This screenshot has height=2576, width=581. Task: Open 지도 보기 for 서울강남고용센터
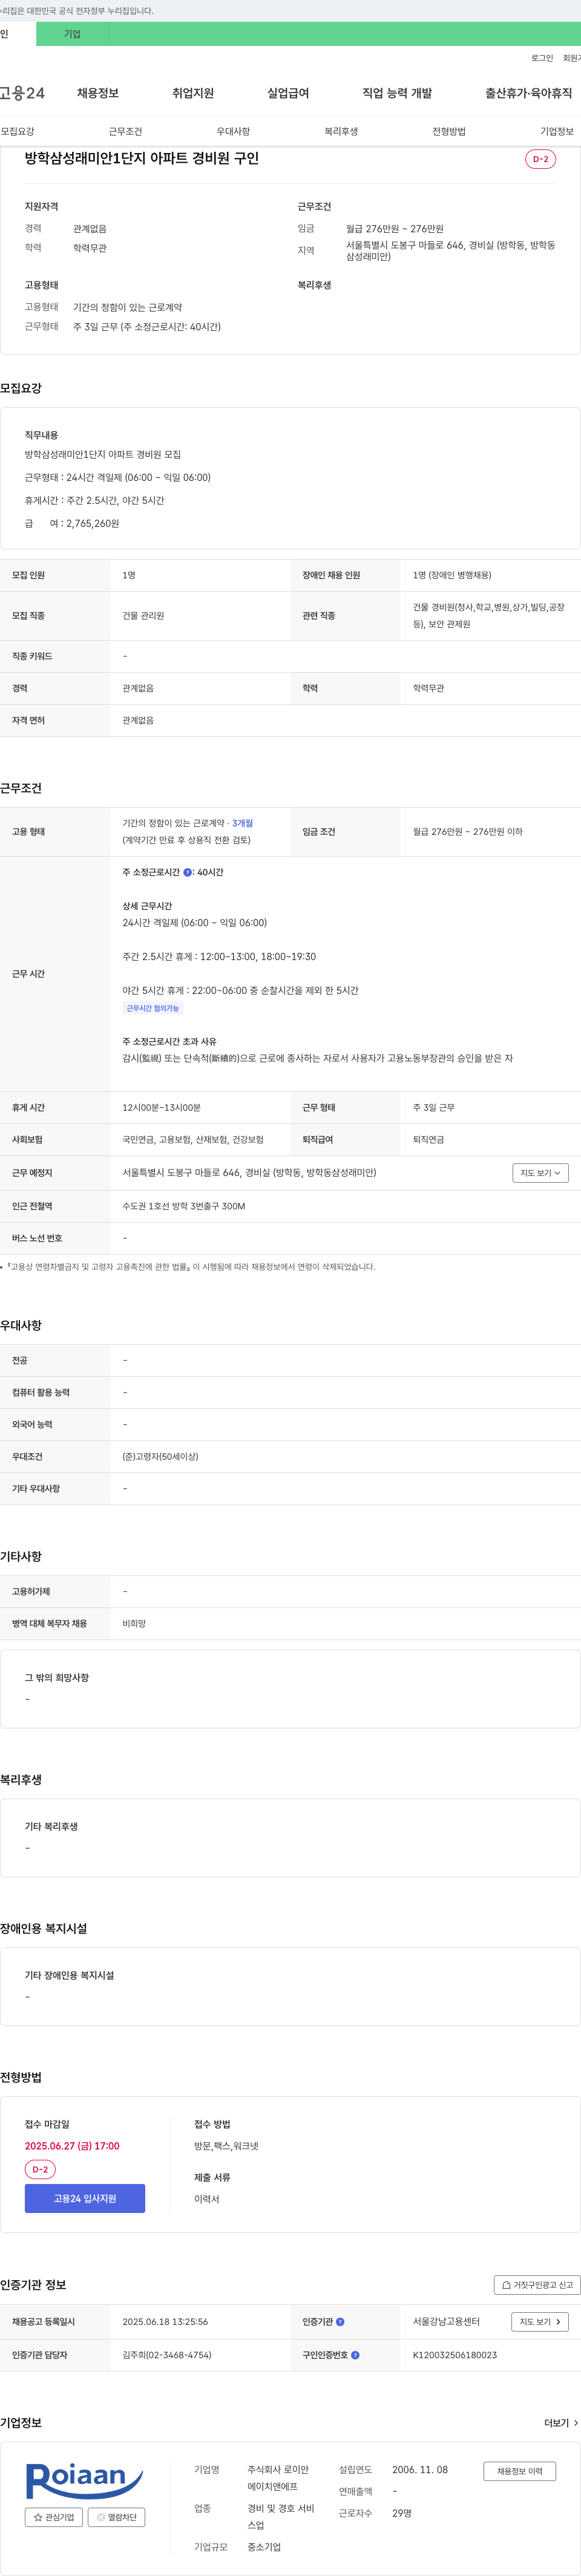540,2322
